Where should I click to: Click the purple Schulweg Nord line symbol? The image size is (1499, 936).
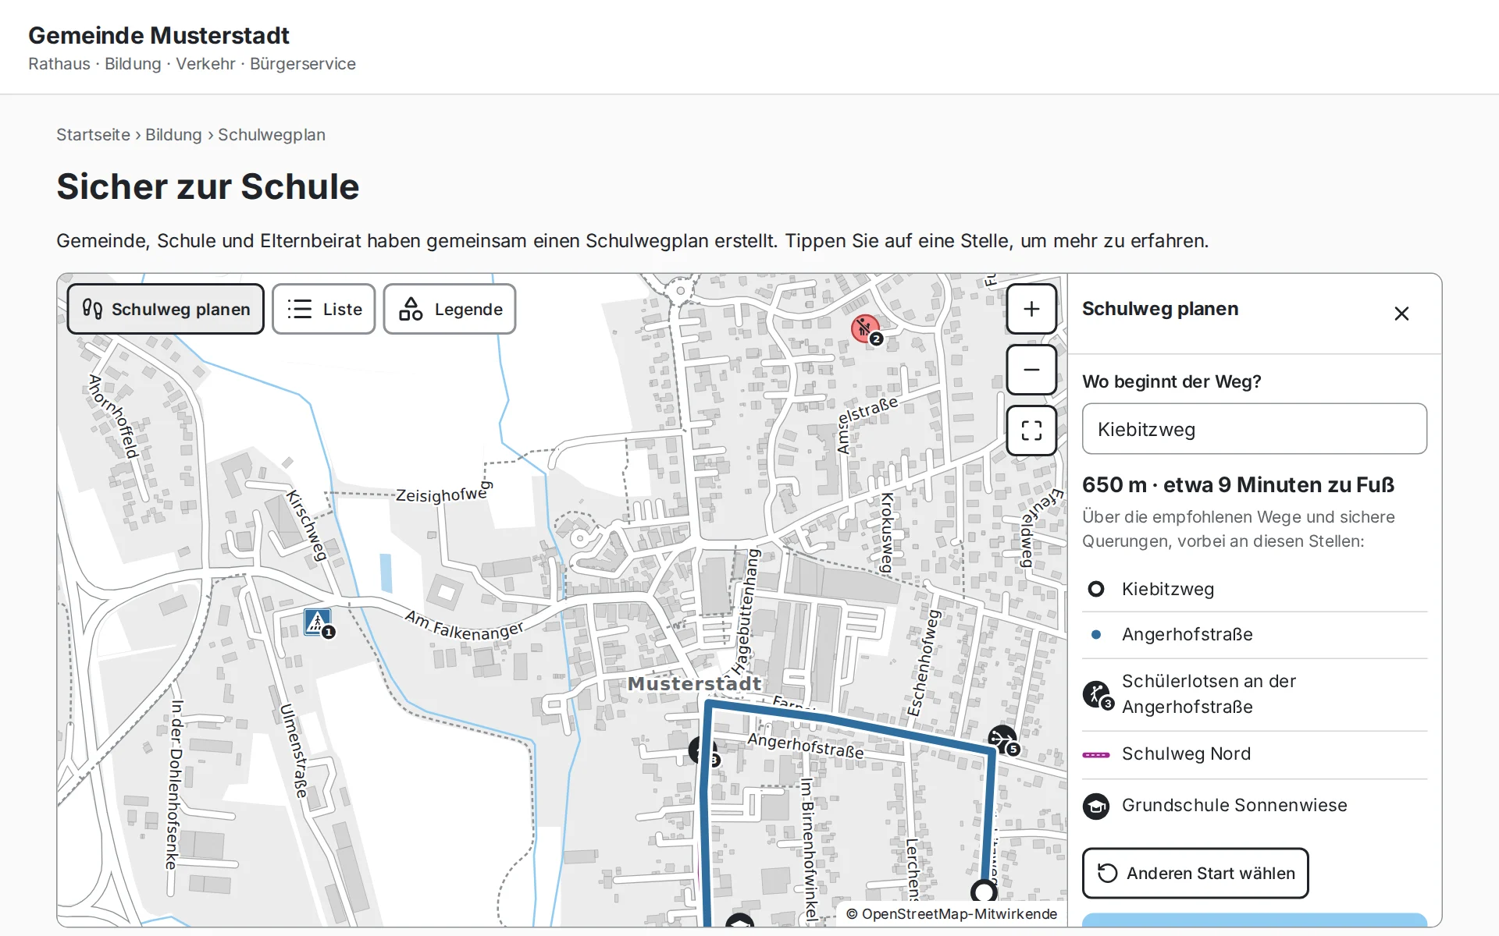point(1096,755)
